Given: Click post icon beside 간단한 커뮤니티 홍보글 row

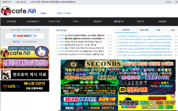Looking at the screenshot, I should [x=57, y=42].
